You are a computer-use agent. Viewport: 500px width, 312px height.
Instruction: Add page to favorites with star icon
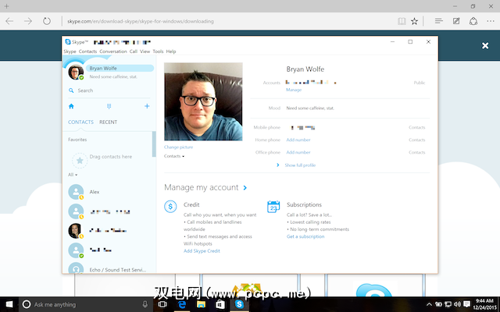click(414, 21)
